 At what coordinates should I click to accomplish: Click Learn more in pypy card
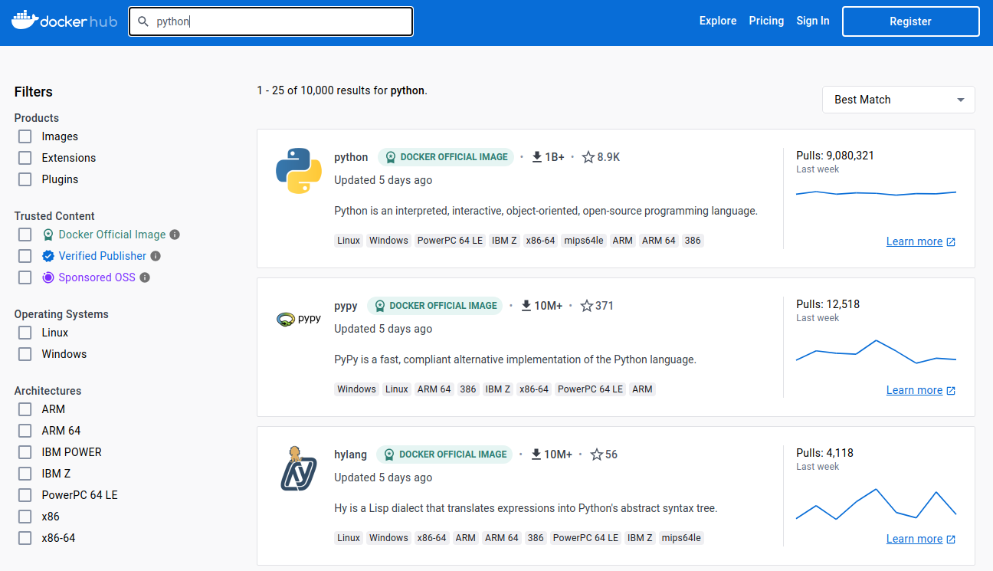coord(914,390)
